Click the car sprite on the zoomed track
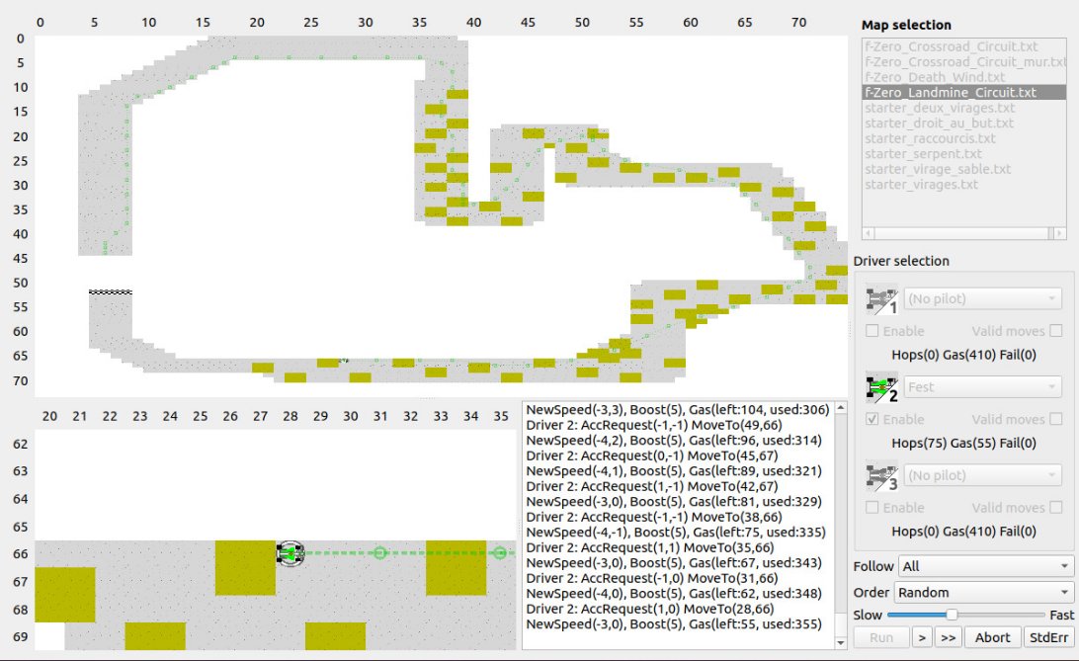 pos(290,554)
